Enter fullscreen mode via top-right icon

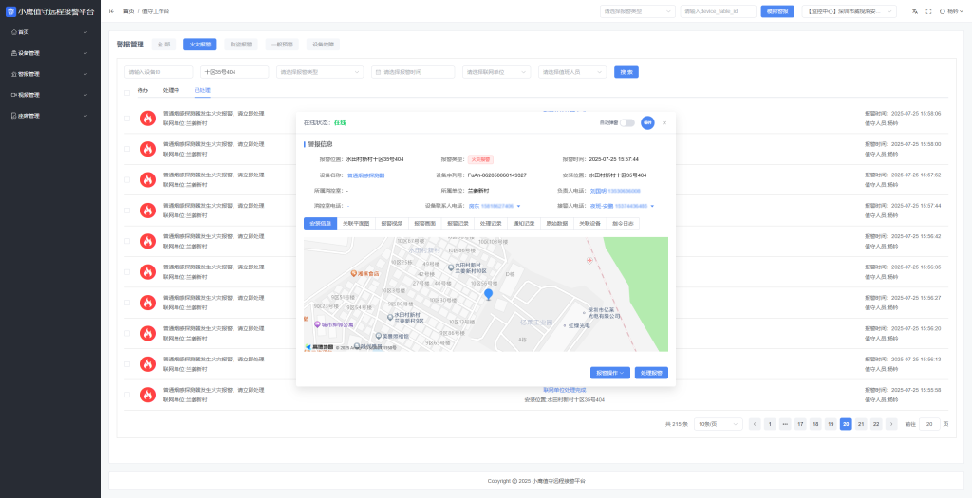pyautogui.click(x=928, y=11)
